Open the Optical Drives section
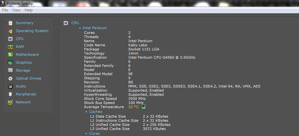299x136 pixels. (29, 78)
